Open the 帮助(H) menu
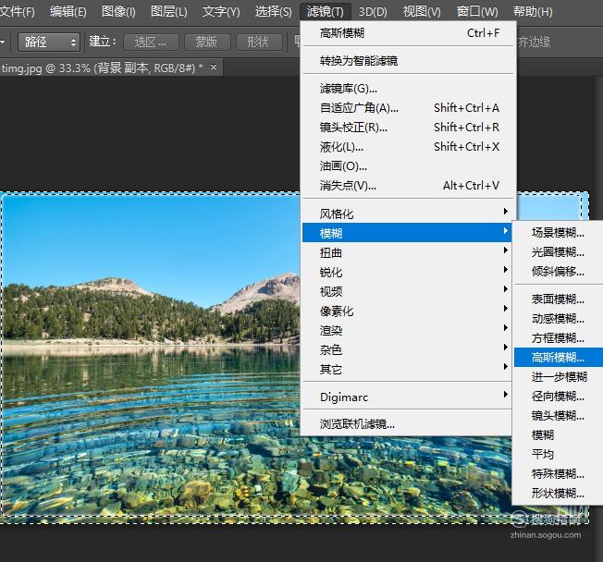 coord(533,11)
